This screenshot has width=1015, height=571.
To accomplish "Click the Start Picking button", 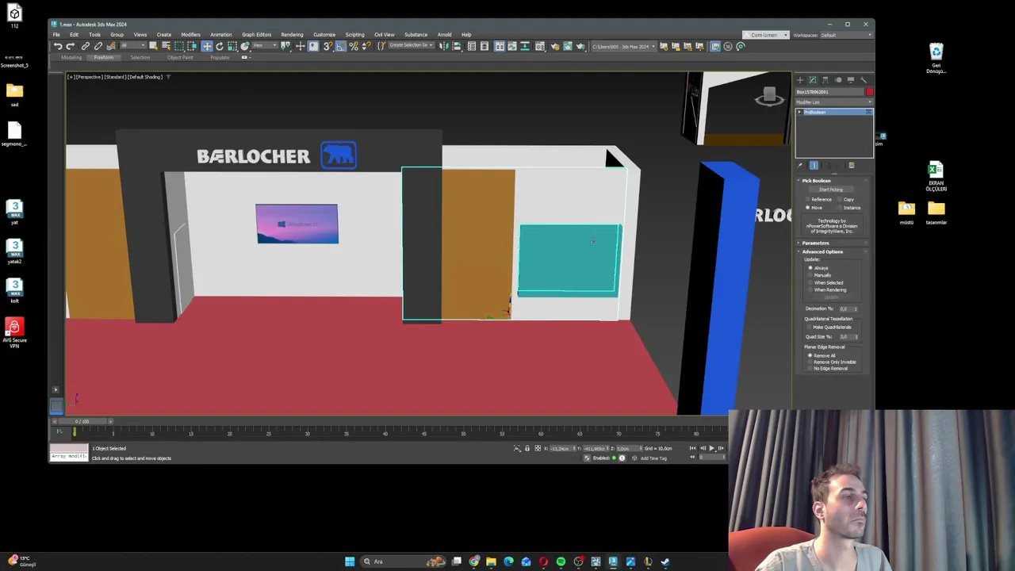I will click(831, 190).
